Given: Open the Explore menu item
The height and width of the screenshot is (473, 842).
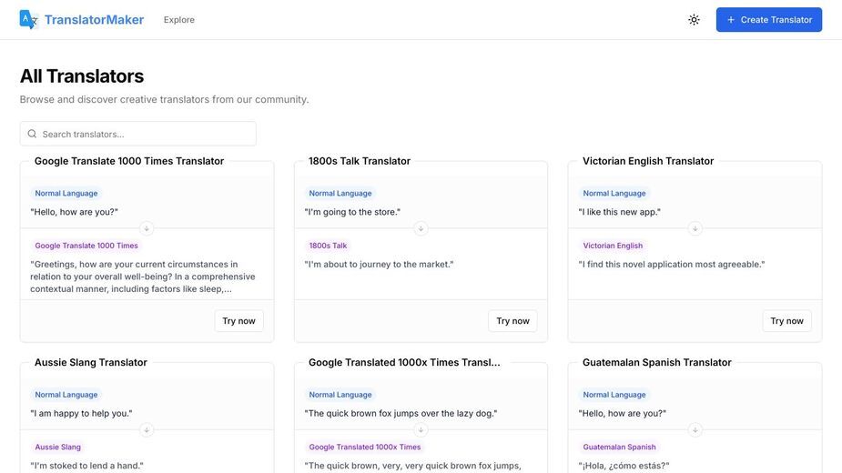Looking at the screenshot, I should pyautogui.click(x=179, y=20).
